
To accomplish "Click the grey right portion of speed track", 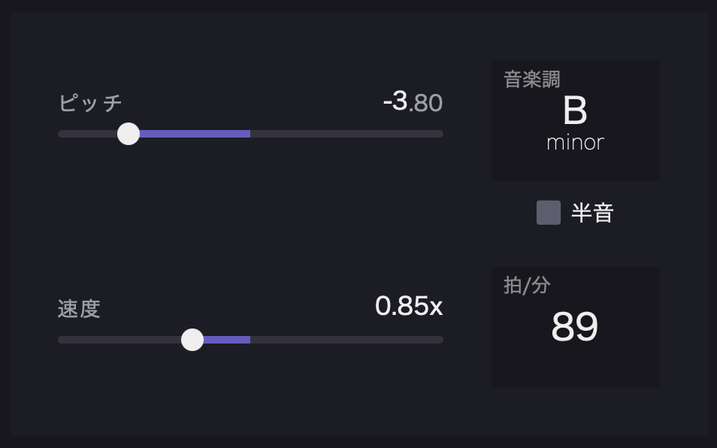I will (x=346, y=340).
